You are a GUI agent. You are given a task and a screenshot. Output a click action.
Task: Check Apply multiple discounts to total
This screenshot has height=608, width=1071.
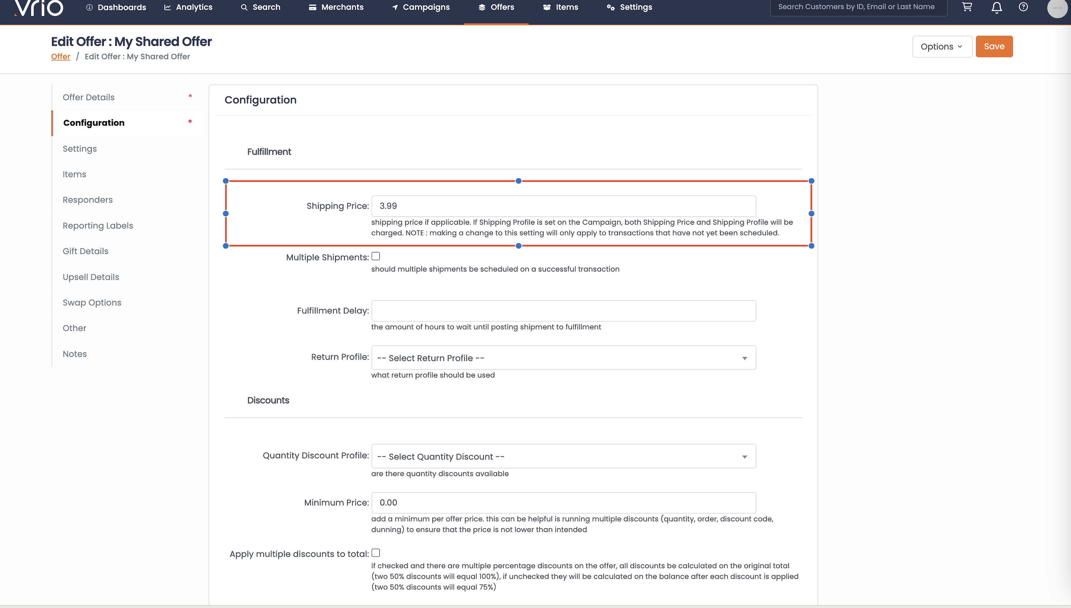coord(375,553)
